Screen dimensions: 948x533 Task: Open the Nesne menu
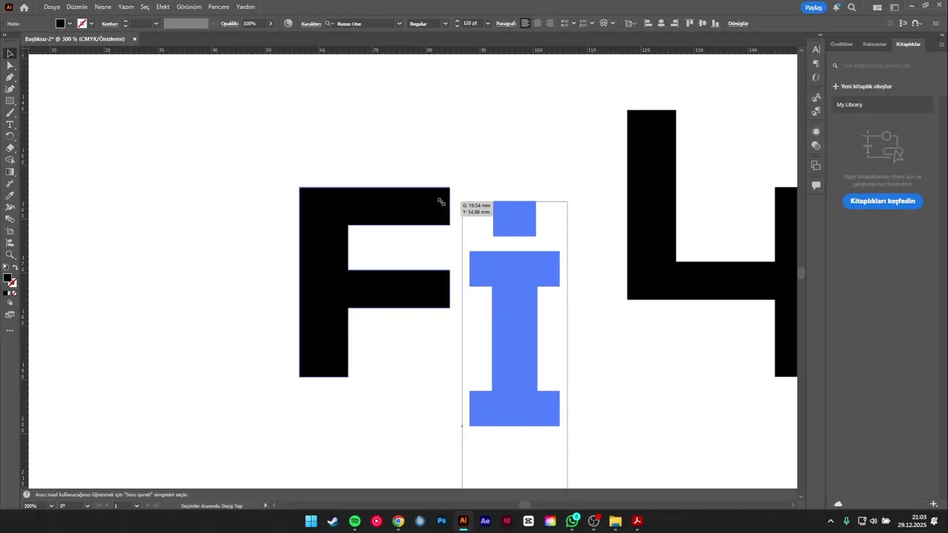[x=103, y=7]
